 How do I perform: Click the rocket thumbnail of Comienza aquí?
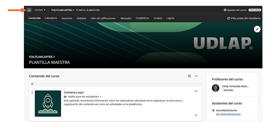pos(48,103)
